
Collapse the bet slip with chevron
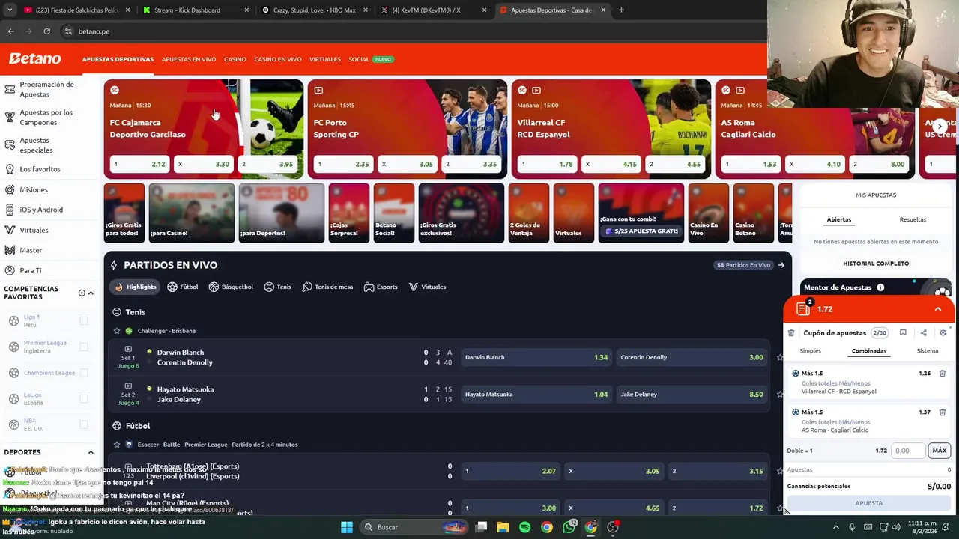pyautogui.click(x=937, y=309)
